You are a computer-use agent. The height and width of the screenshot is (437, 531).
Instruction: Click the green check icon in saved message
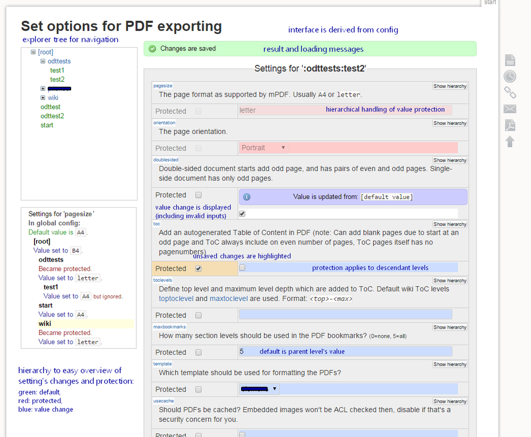pos(152,49)
